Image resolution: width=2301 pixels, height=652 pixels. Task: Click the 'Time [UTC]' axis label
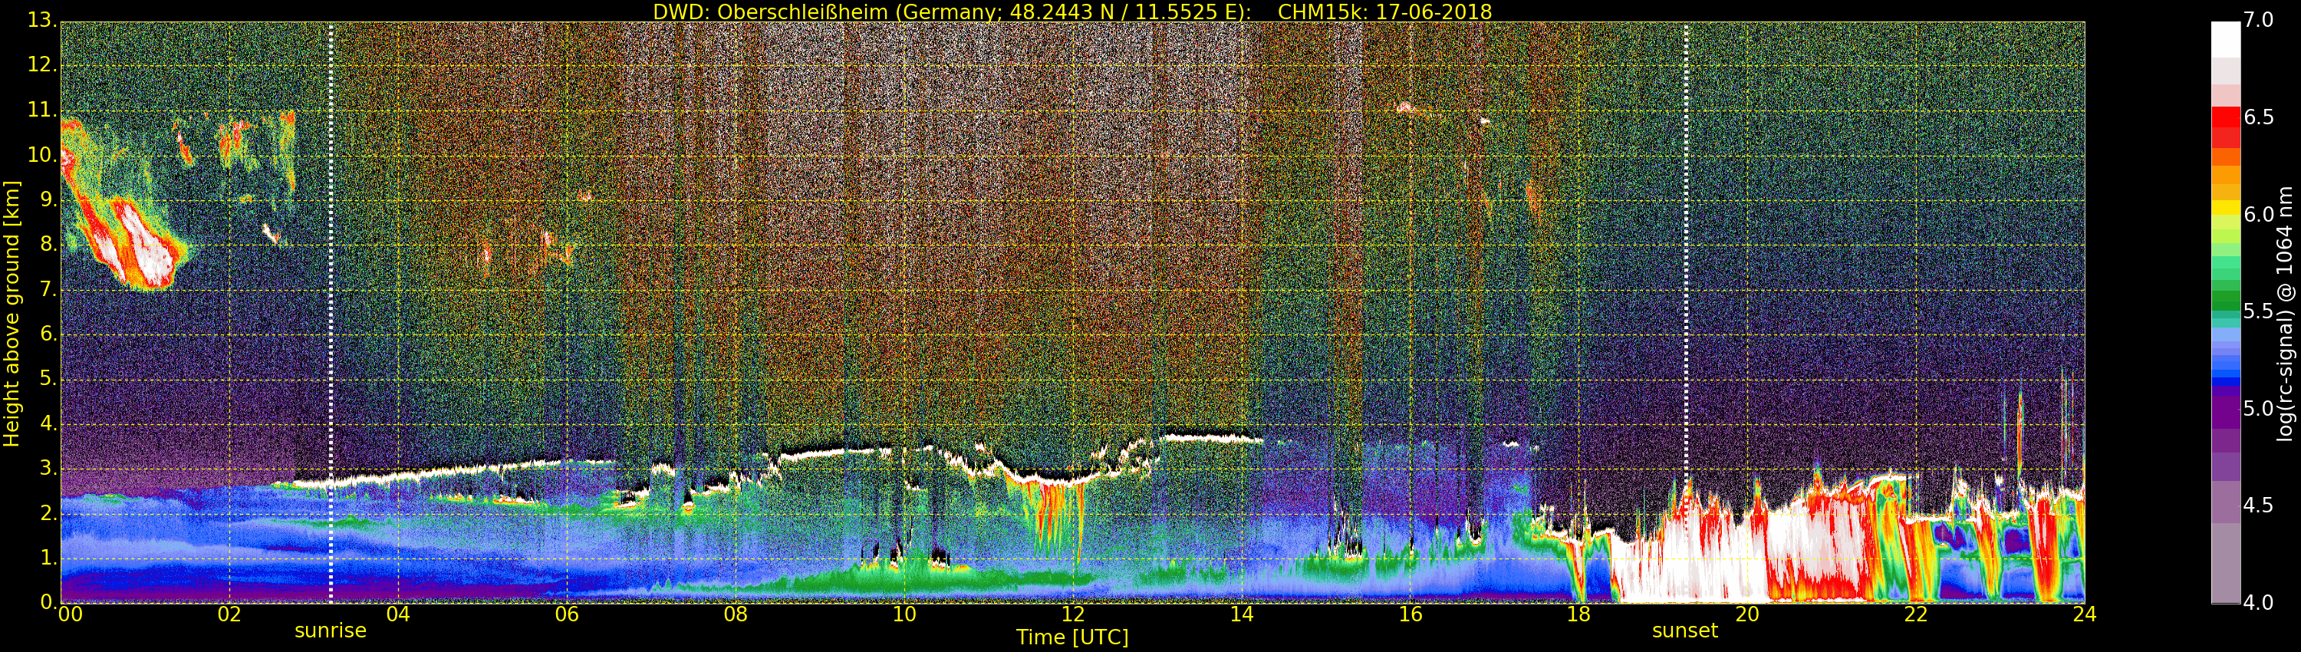click(x=1072, y=637)
